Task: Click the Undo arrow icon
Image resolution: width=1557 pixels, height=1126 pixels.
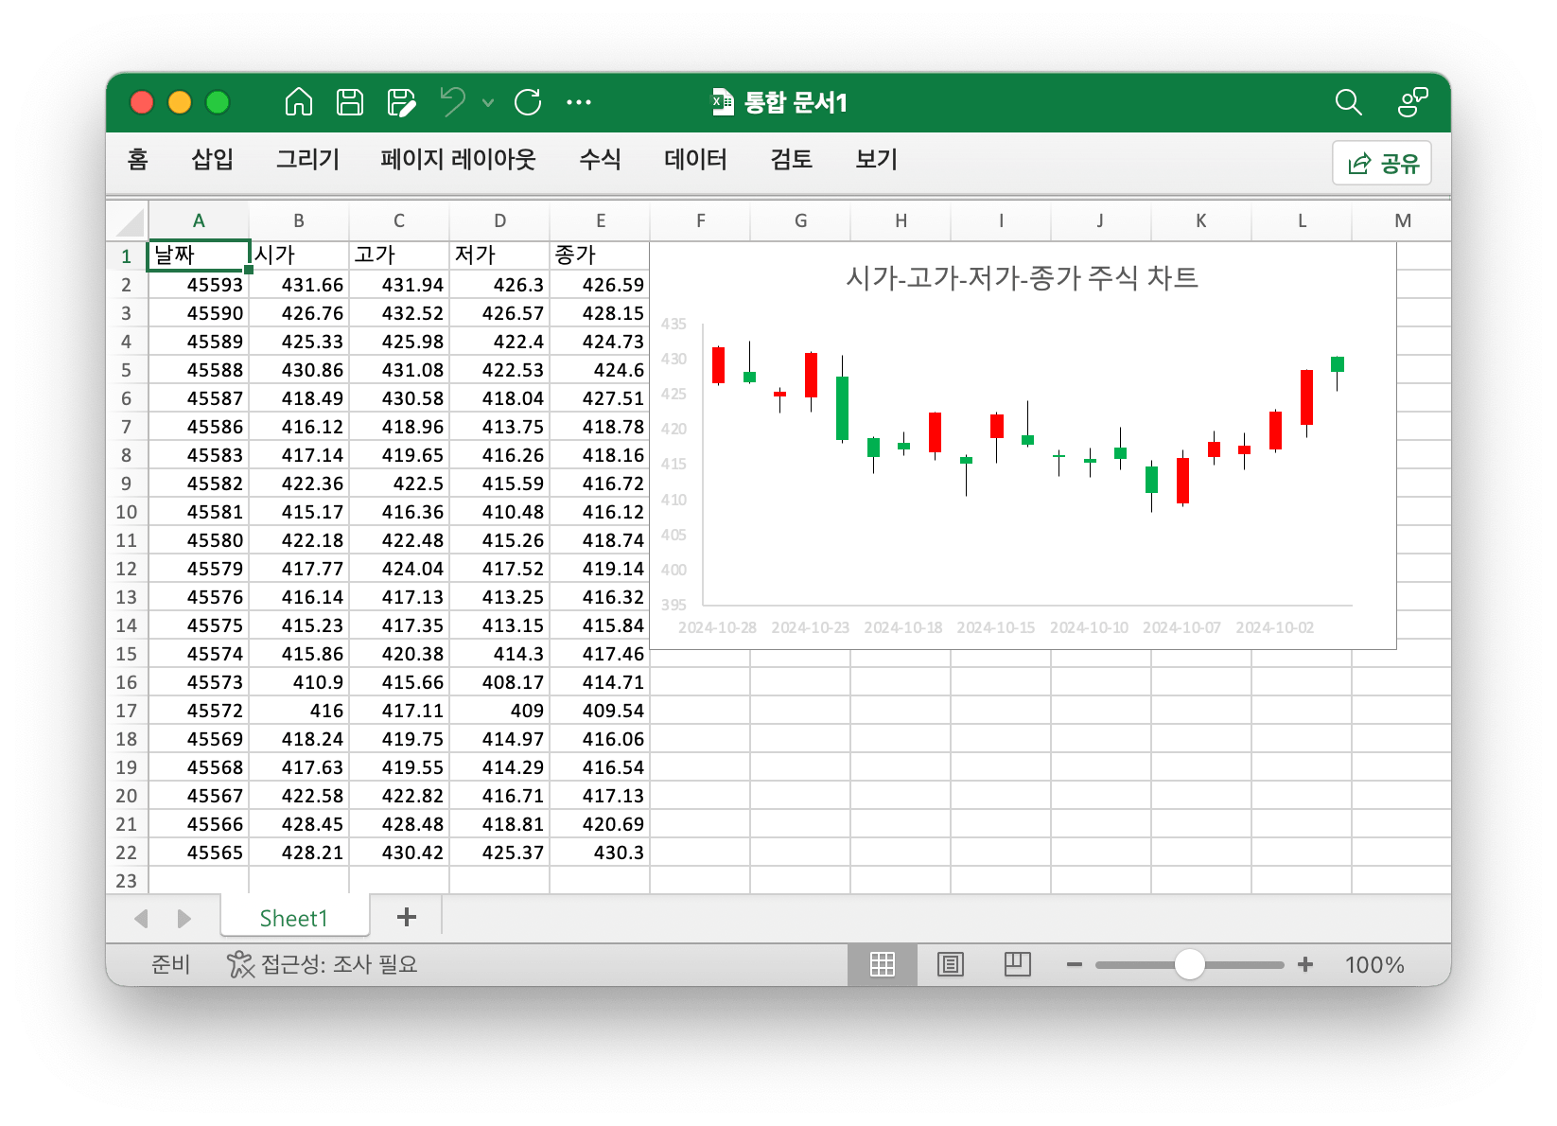Action: [x=453, y=101]
